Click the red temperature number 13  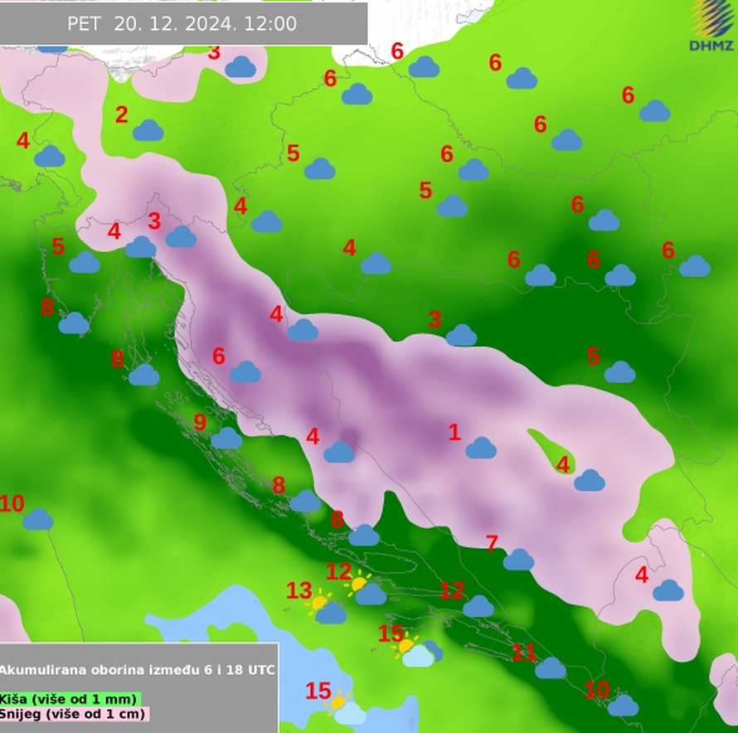pos(299,591)
